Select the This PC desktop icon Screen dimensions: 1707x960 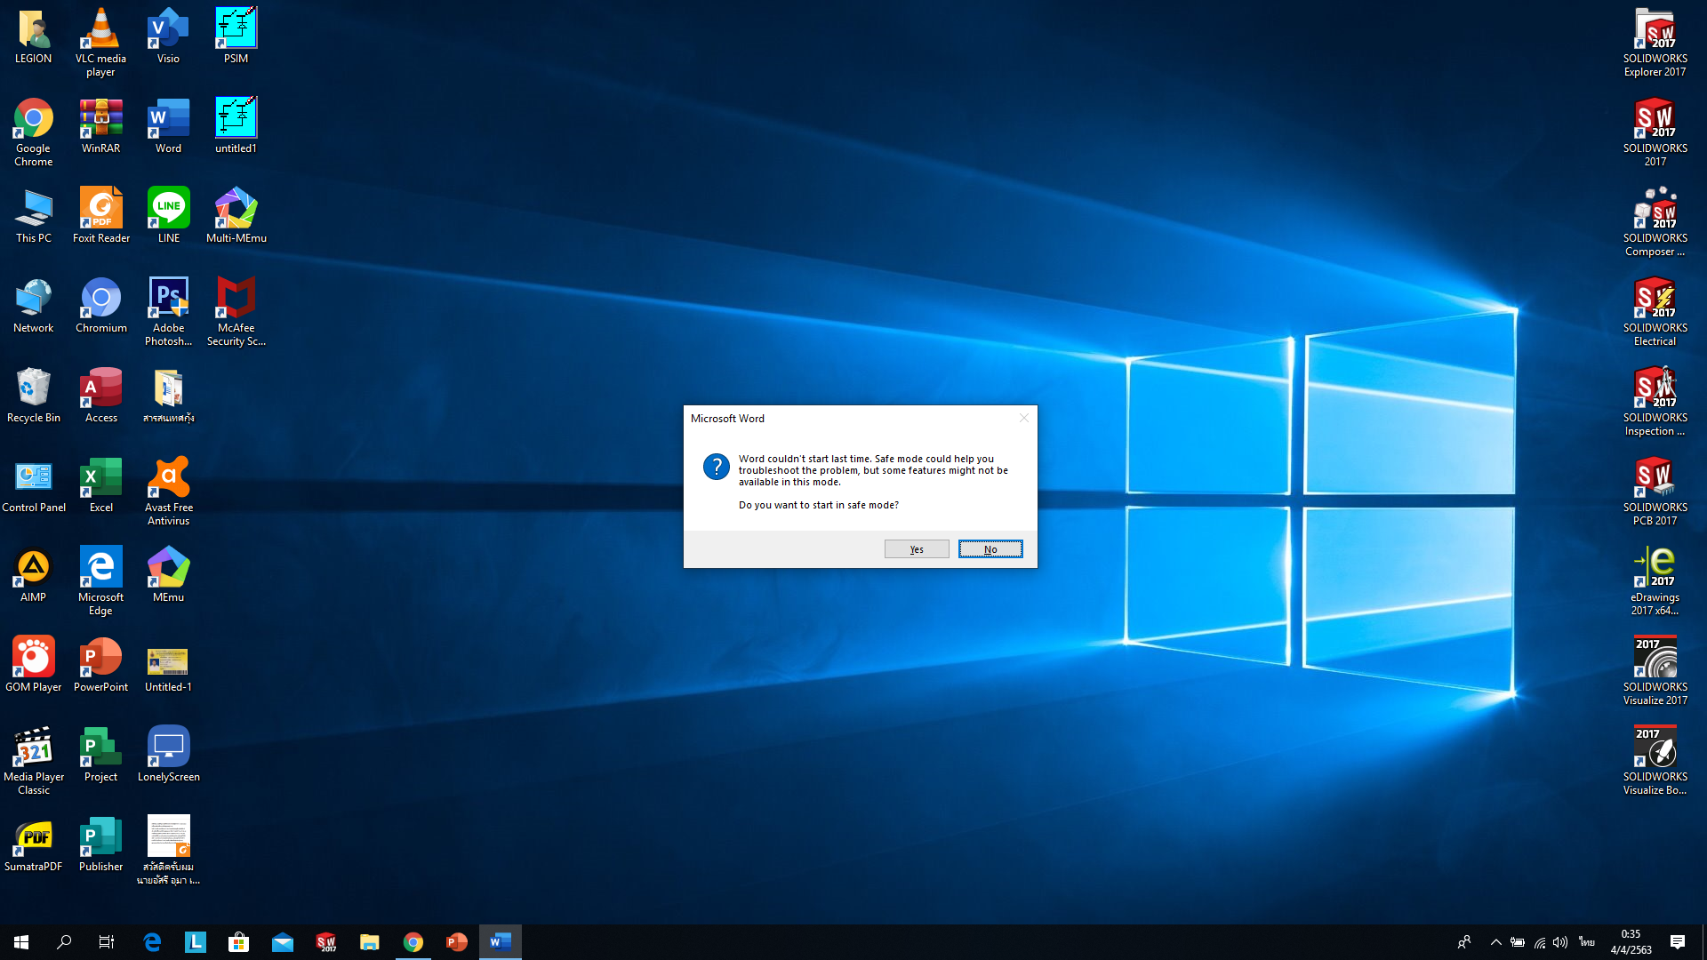pyautogui.click(x=33, y=216)
